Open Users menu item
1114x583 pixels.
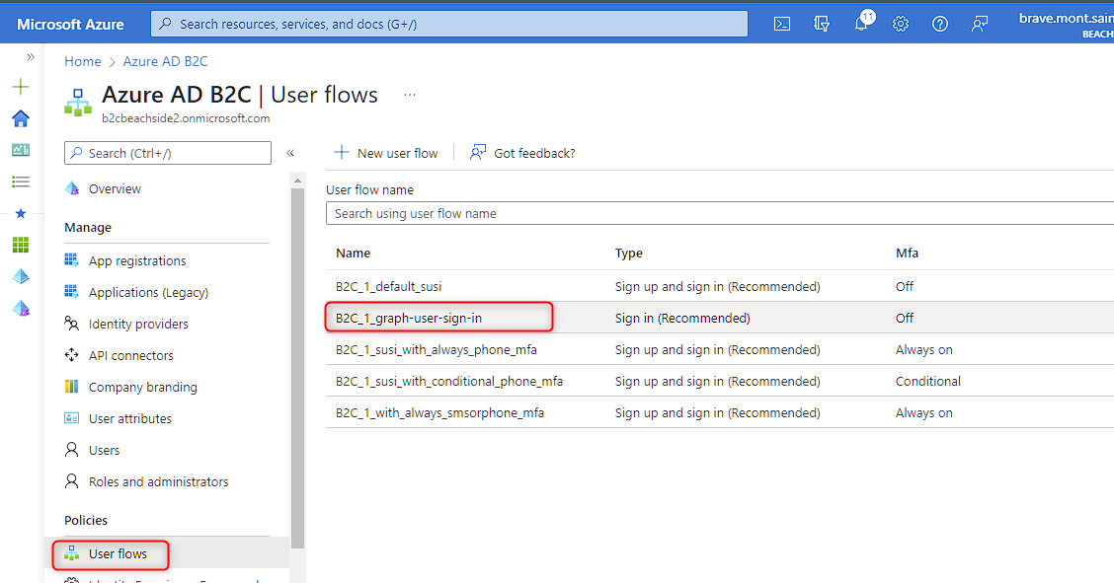pyautogui.click(x=104, y=451)
